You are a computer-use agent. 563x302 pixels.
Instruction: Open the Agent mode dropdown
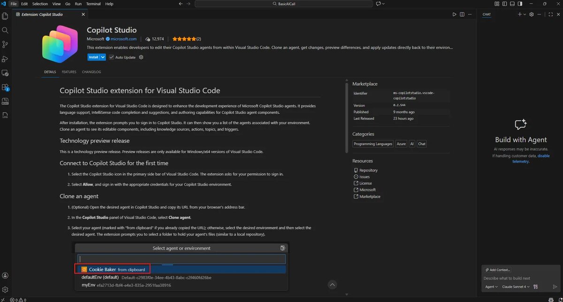point(491,286)
